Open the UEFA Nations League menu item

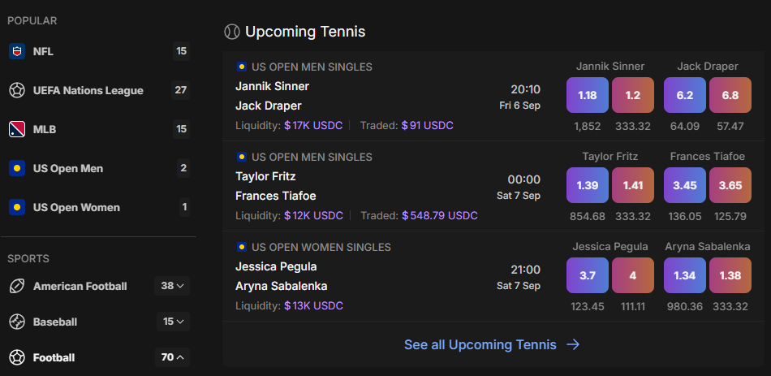[x=98, y=90]
